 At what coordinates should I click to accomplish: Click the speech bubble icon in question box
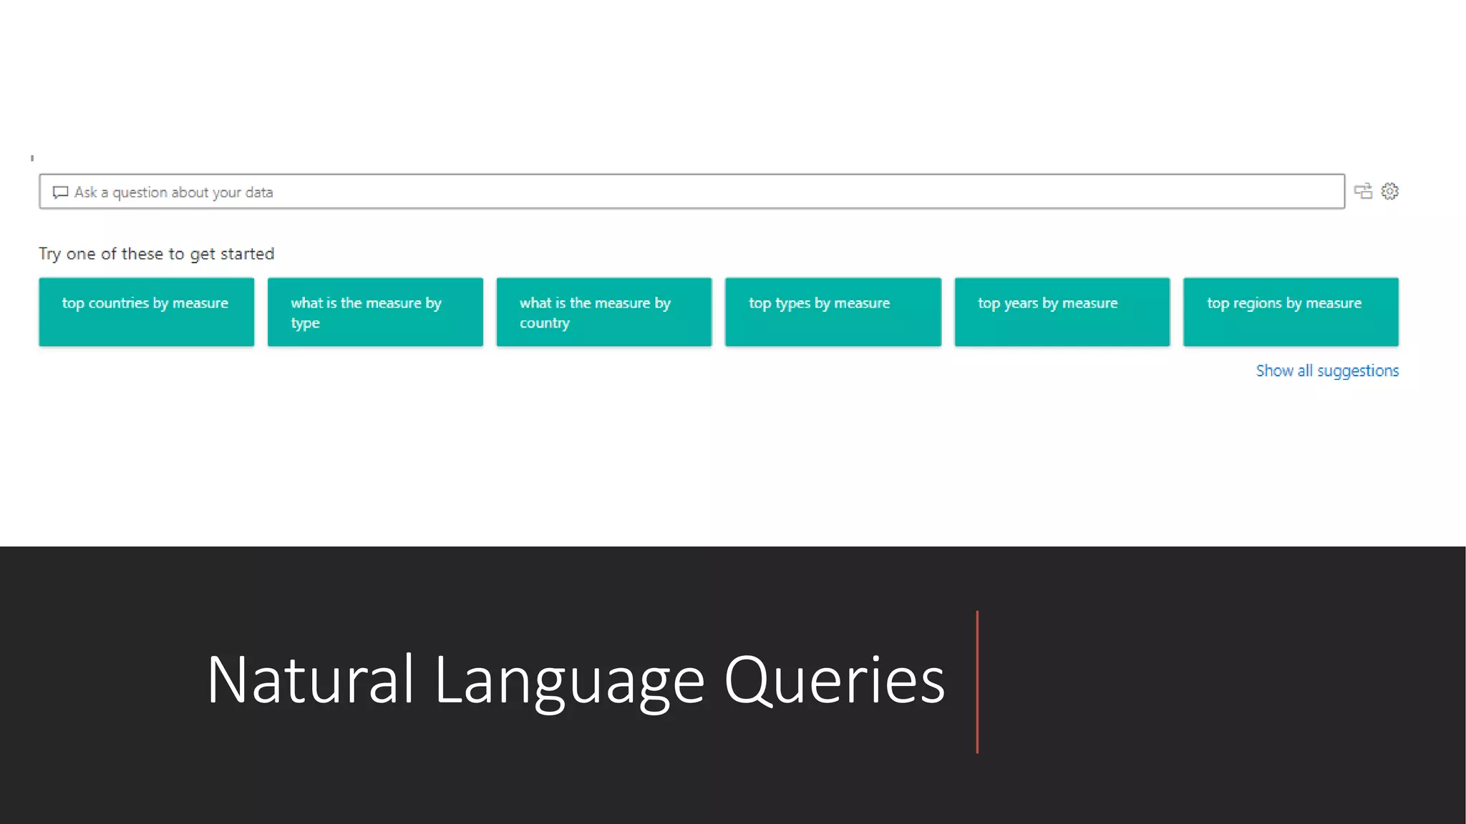point(61,192)
